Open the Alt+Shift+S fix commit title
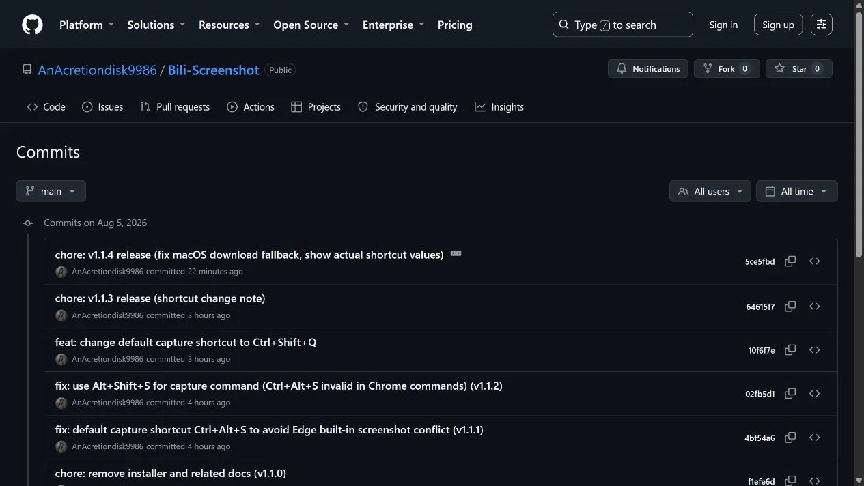The width and height of the screenshot is (864, 486). (x=279, y=386)
